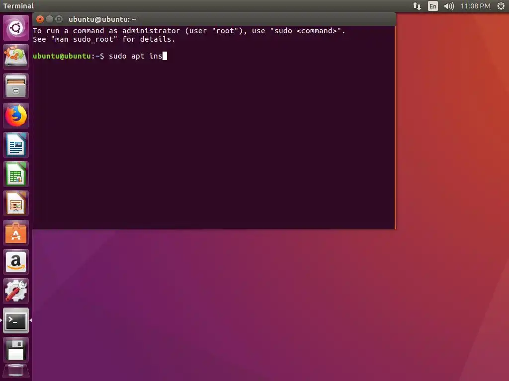The height and width of the screenshot is (381, 509).
Task: Click the green ubuntu@ubuntu prompt text
Action: pyautogui.click(x=62, y=56)
